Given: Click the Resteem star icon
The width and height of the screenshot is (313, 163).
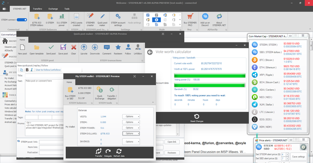Looking at the screenshot, I should tap(118, 49).
